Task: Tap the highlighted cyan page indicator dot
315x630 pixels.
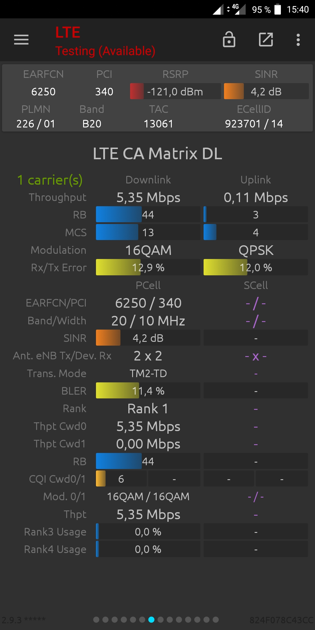Action: tap(151, 619)
